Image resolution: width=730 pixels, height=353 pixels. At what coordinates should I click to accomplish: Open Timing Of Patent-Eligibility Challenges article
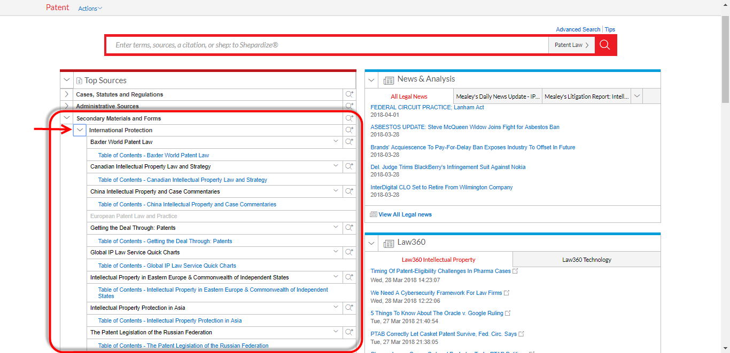(x=440, y=271)
